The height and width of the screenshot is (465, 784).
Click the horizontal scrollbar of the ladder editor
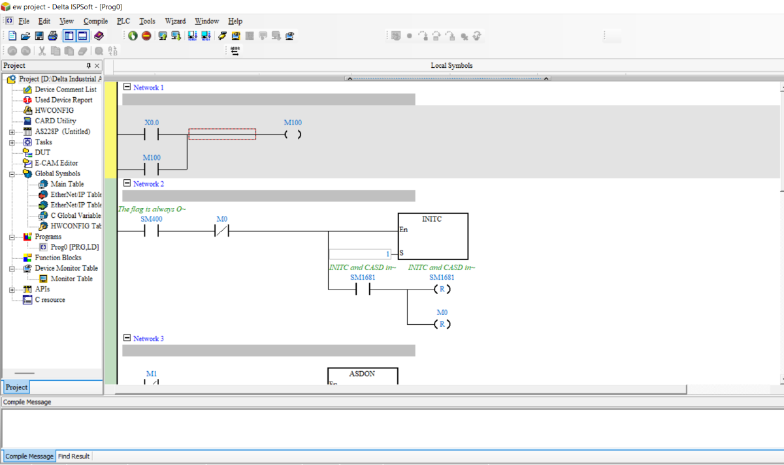click(400, 389)
